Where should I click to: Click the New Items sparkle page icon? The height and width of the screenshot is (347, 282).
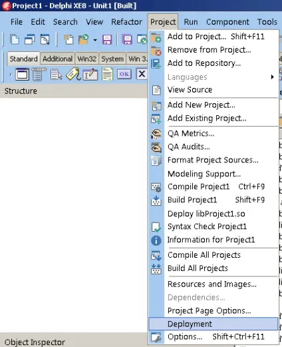(x=69, y=39)
